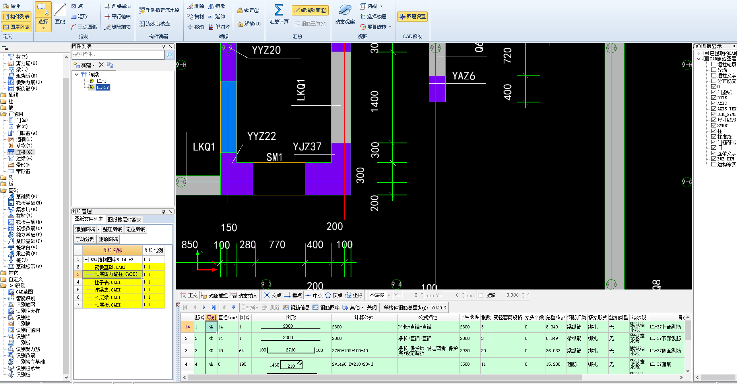The height and width of the screenshot is (384, 737).
Task: Go to next rebar record arrow
Action: click(204, 307)
